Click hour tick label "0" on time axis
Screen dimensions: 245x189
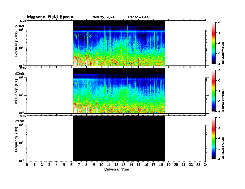tap(27, 165)
